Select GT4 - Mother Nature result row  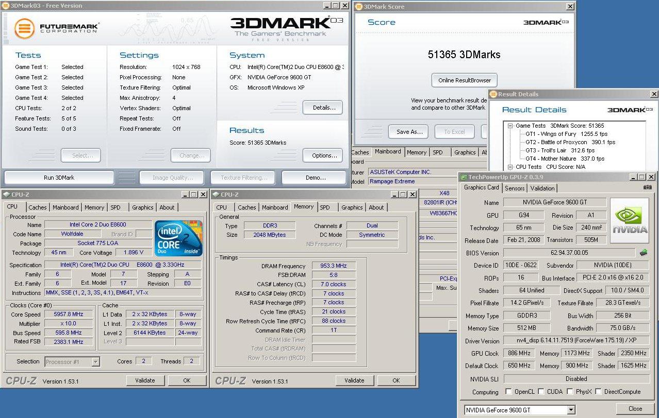565,159
